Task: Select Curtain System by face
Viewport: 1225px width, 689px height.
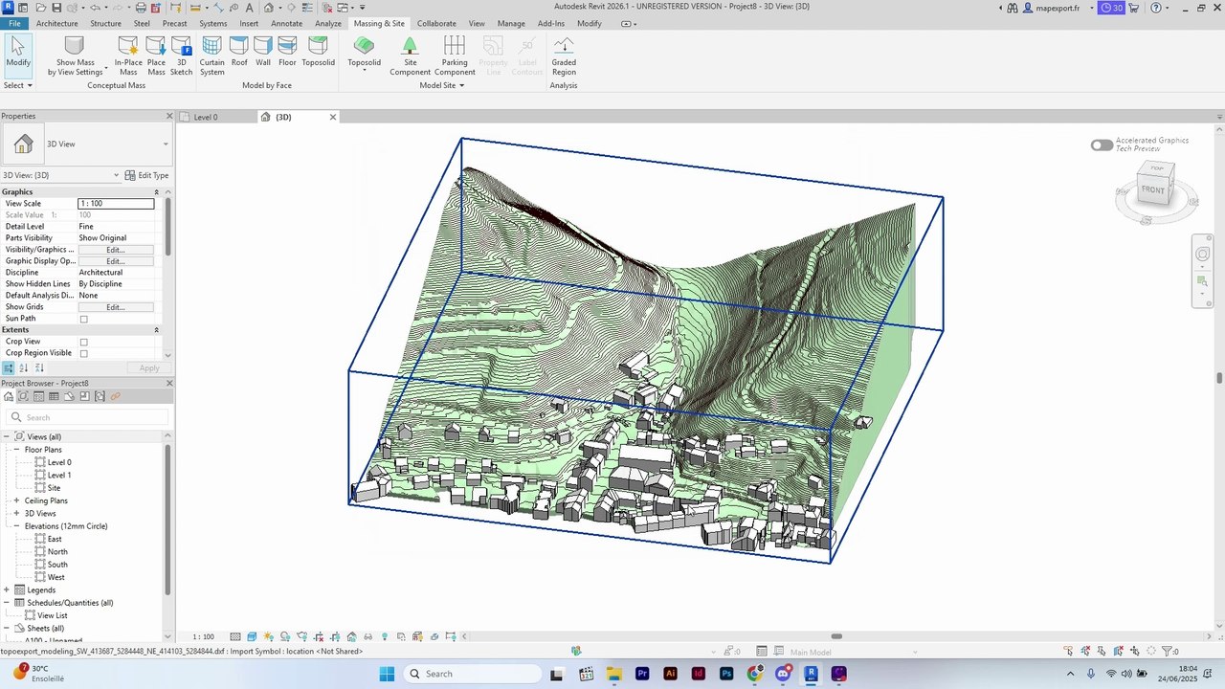Action: (212, 56)
